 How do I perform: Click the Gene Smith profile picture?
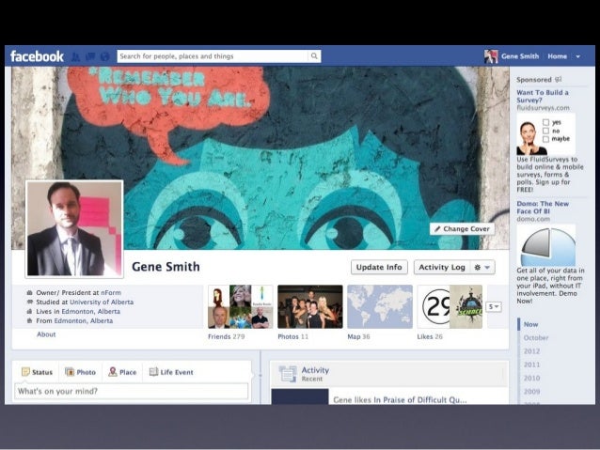[x=74, y=228]
